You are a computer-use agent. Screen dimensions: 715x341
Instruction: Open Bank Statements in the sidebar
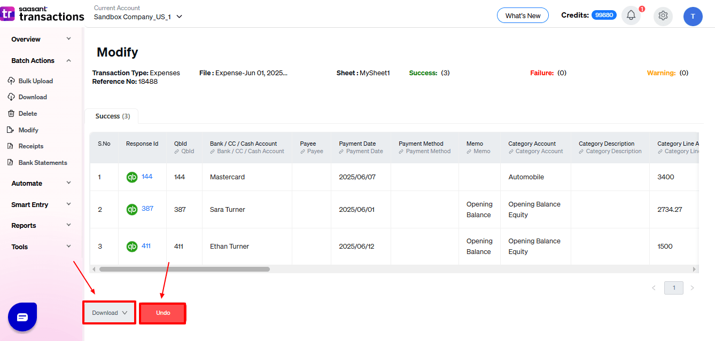pyautogui.click(x=42, y=163)
